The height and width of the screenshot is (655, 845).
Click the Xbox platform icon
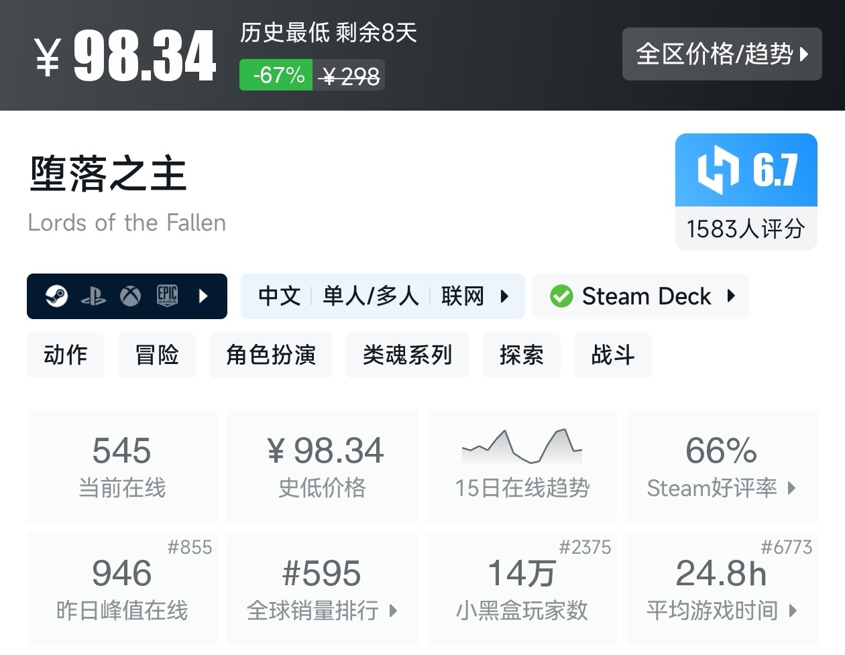coord(130,296)
